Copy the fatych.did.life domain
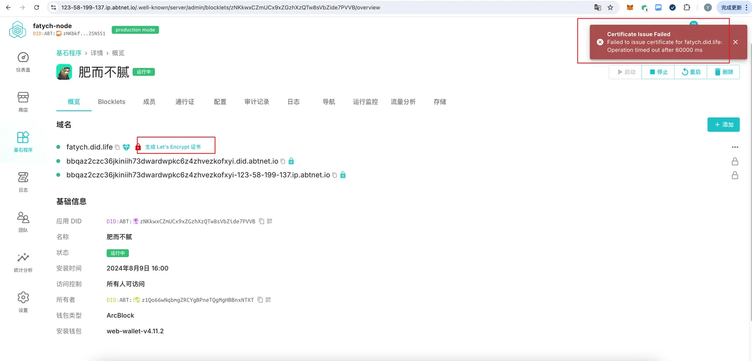 pos(117,147)
